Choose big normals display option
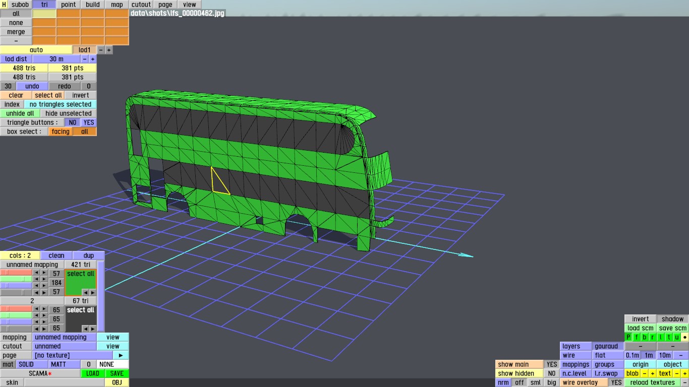Image resolution: width=689 pixels, height=387 pixels. (x=552, y=382)
